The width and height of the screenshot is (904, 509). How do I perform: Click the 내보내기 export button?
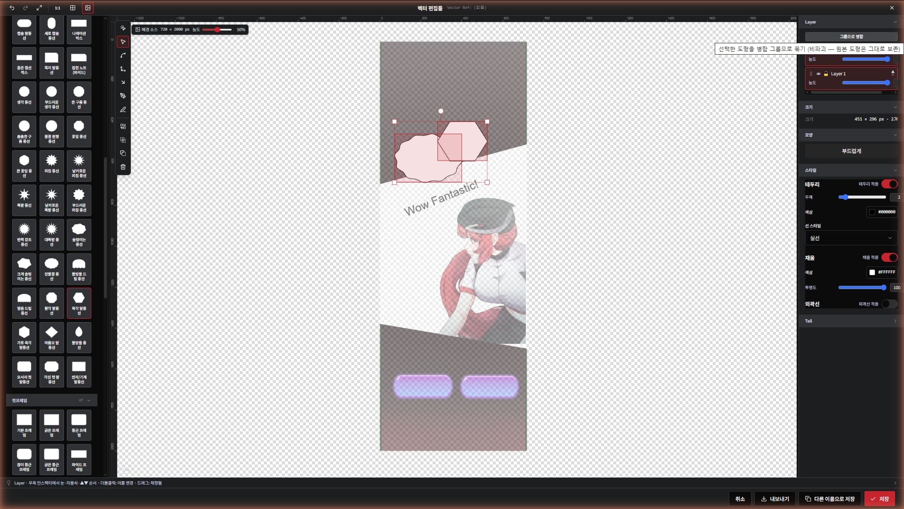775,499
